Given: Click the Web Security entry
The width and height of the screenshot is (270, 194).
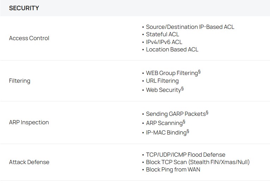Looking at the screenshot, I should tap(163, 90).
